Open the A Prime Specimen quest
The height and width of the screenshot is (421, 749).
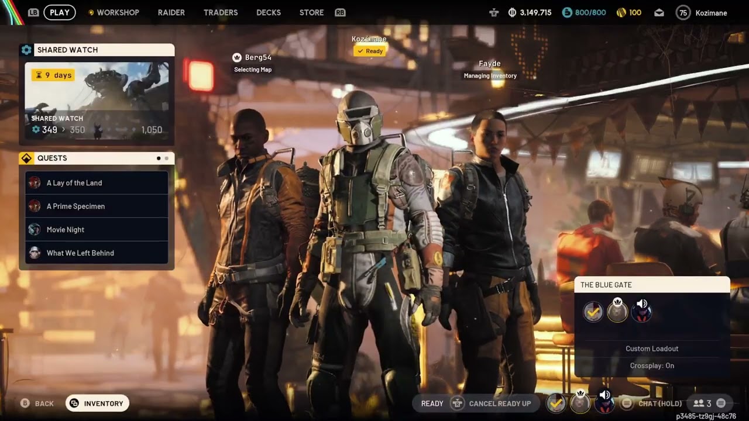click(x=97, y=206)
